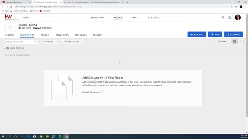Click the Add Documents to Your Room heading

tap(102, 78)
